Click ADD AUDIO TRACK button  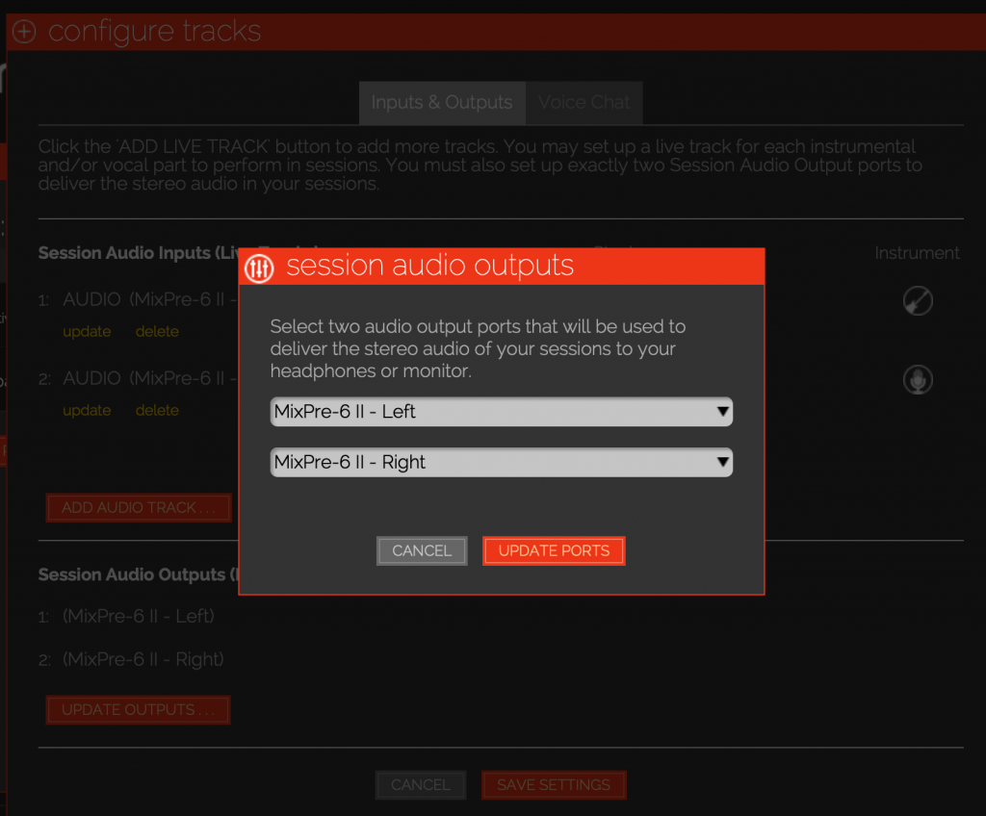[139, 507]
